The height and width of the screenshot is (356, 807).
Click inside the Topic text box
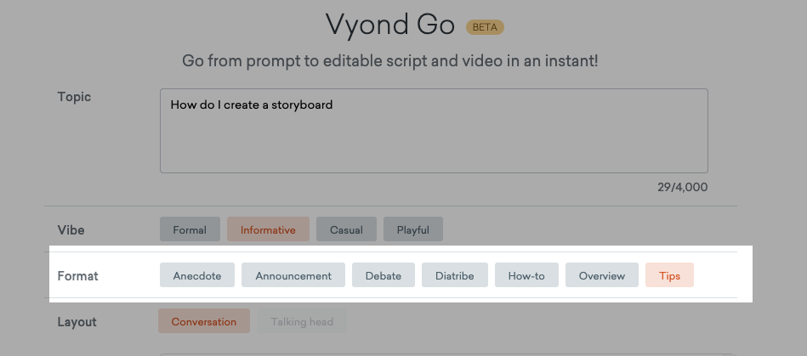(434, 131)
